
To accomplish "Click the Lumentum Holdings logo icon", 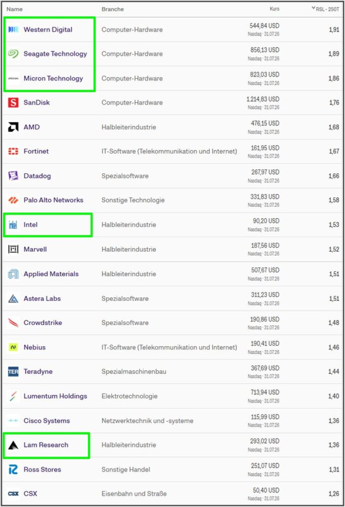I will [13, 396].
